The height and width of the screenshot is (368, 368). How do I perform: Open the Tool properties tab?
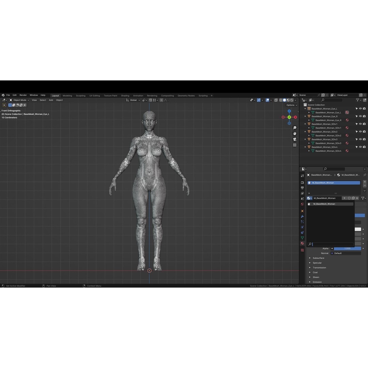coord(302,175)
